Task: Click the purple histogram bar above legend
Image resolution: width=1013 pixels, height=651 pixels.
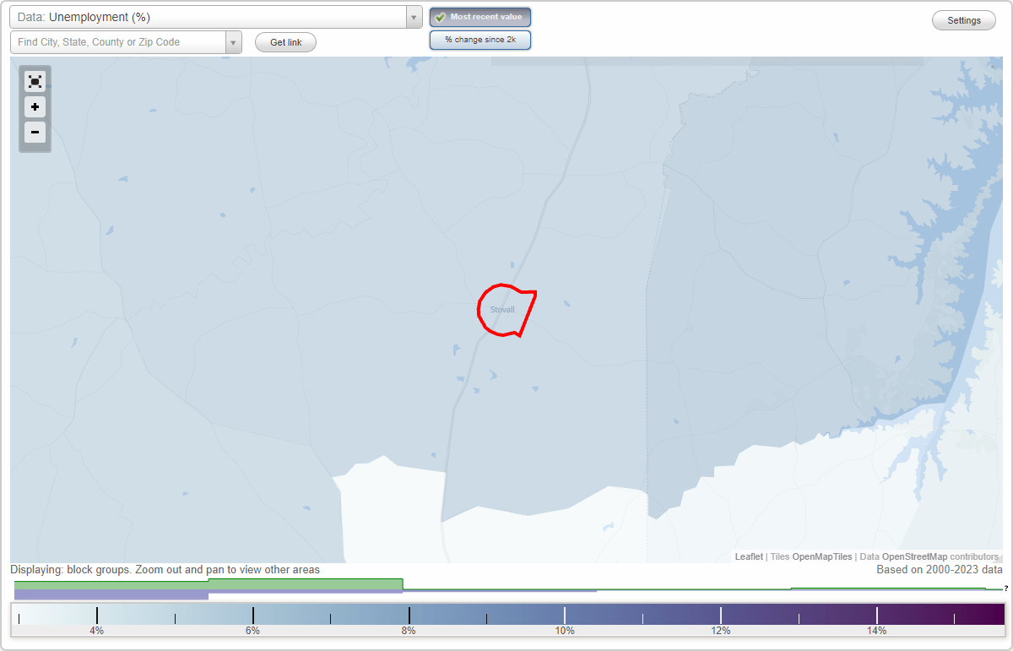Action: pos(111,594)
